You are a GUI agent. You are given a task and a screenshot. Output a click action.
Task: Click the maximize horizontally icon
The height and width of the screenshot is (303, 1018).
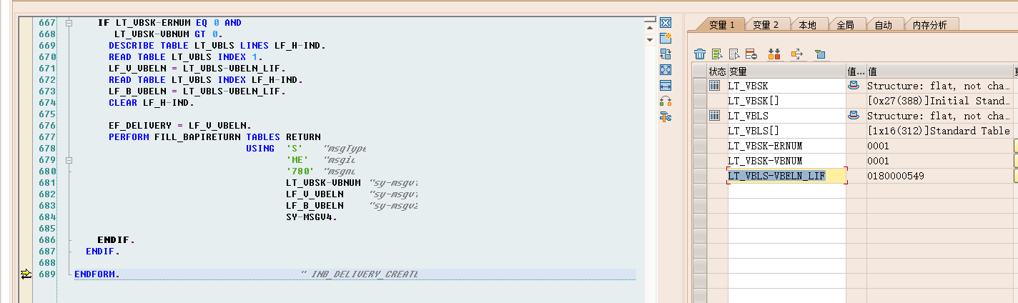point(666,85)
